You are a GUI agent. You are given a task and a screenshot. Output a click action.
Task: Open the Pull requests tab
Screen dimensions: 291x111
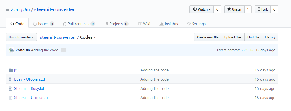(x=79, y=24)
